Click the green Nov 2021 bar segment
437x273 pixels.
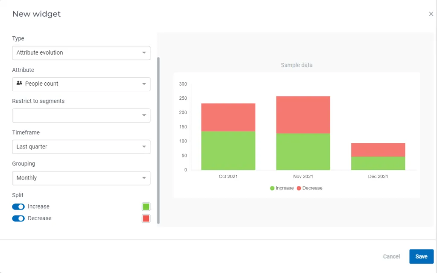pos(303,151)
